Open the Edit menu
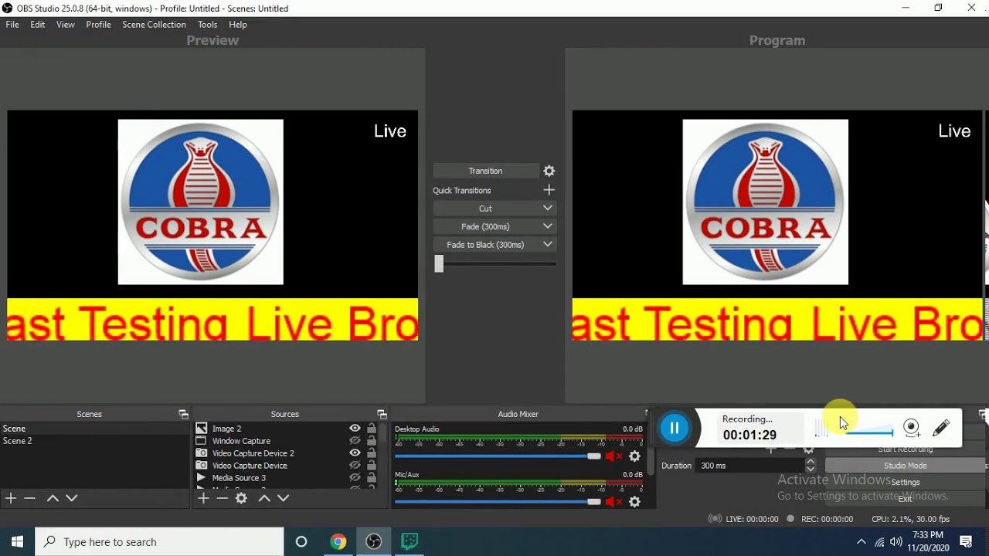This screenshot has width=989, height=556. point(38,25)
